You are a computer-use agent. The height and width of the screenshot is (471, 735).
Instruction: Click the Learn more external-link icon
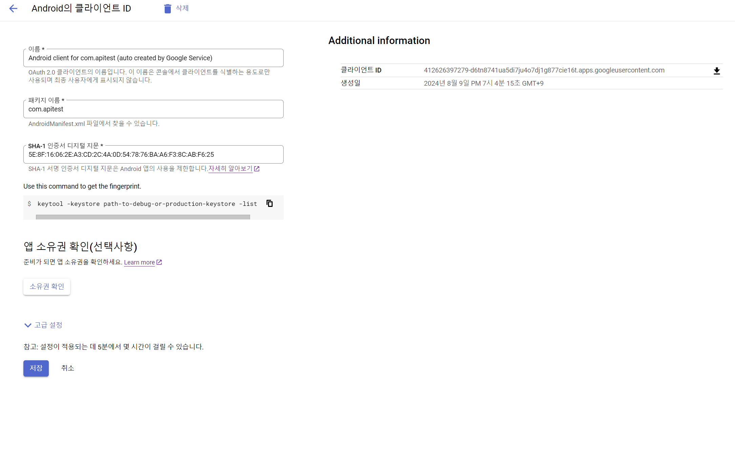[x=159, y=262]
